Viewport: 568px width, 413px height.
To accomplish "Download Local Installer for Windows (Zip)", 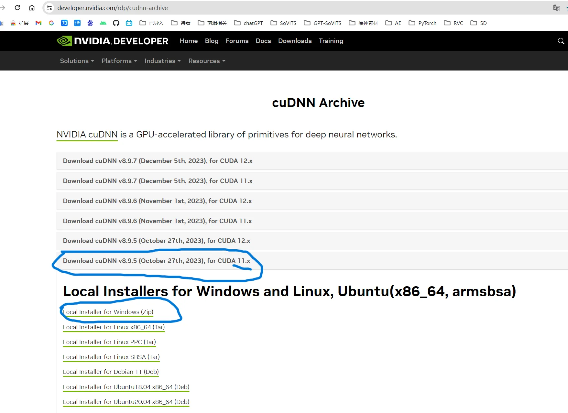I will (108, 312).
